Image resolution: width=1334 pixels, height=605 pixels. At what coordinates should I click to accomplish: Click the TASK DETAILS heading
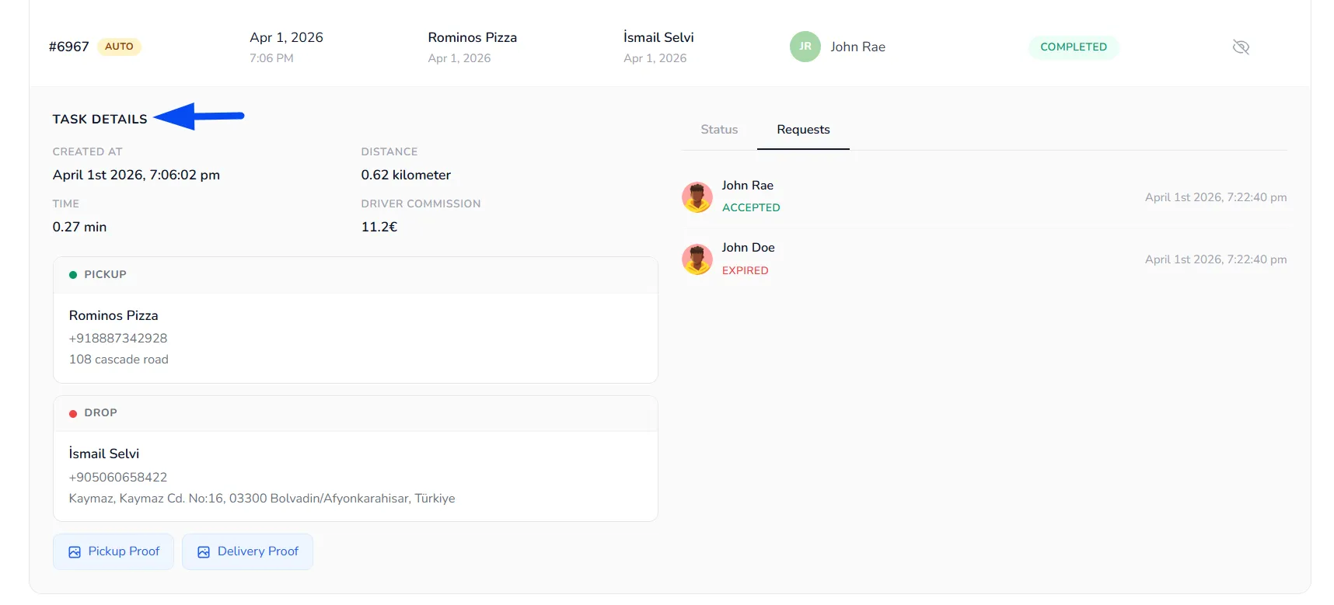pyautogui.click(x=100, y=119)
